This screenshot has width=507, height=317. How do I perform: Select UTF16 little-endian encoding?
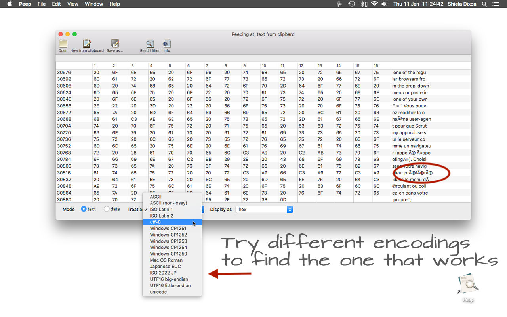click(172, 285)
